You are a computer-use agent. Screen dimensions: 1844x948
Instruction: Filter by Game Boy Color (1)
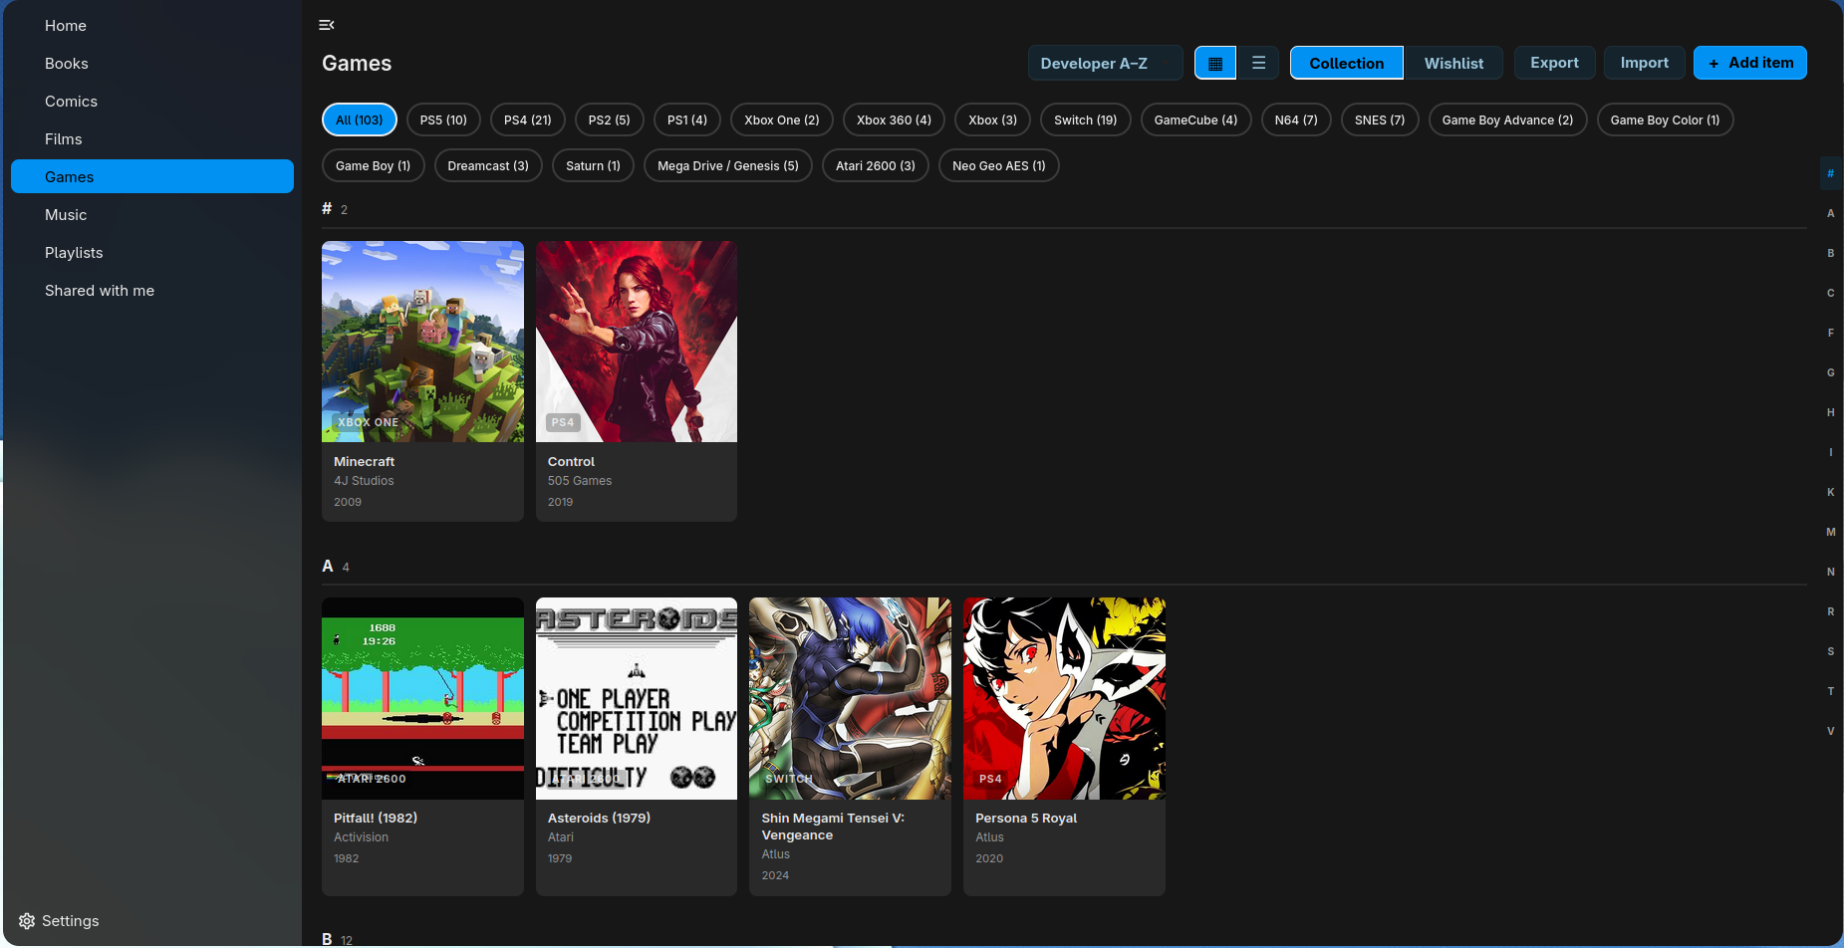[1665, 119]
